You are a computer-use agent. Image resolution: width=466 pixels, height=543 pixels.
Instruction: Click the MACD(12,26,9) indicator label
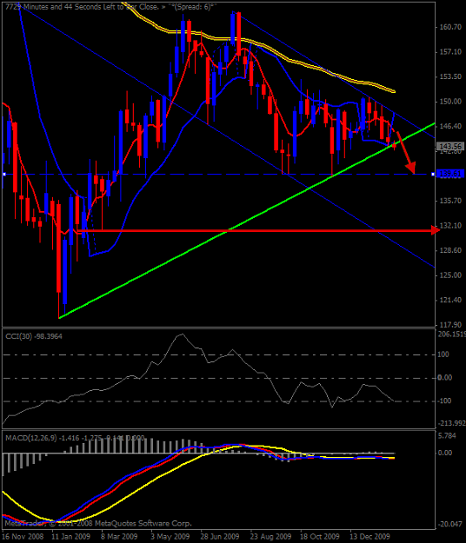75,438
